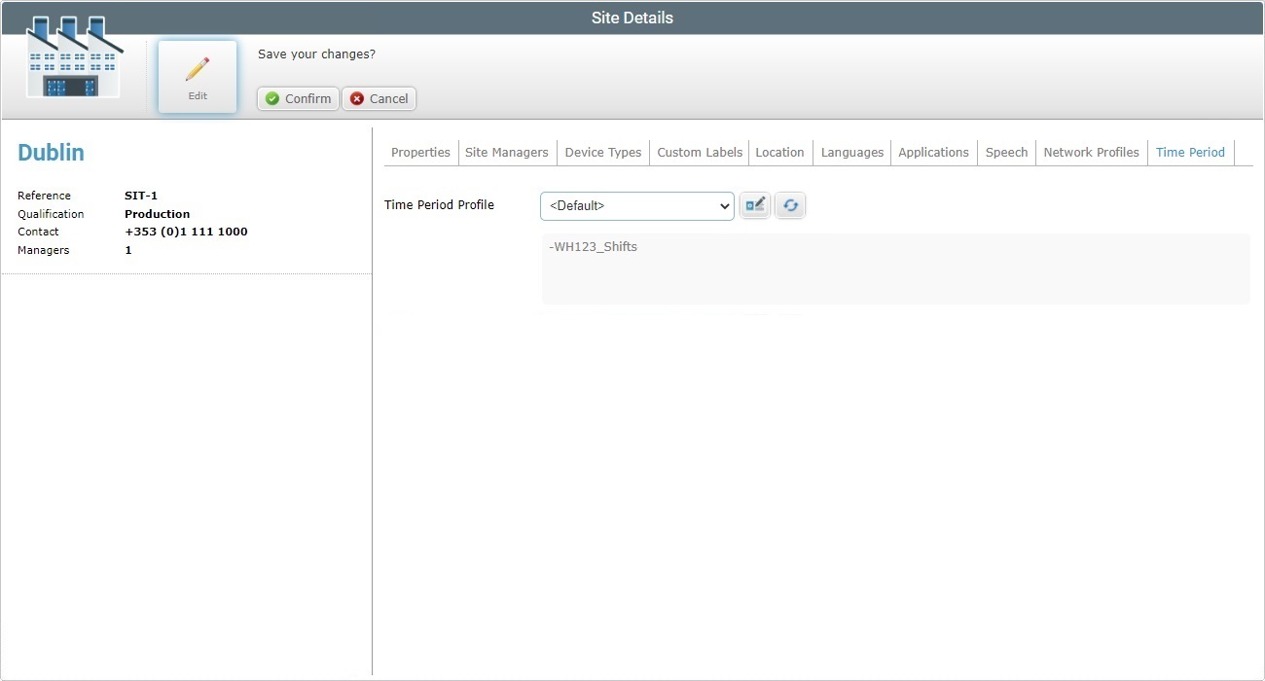View the Device Types tab
This screenshot has height=681, width=1265.
pos(602,152)
